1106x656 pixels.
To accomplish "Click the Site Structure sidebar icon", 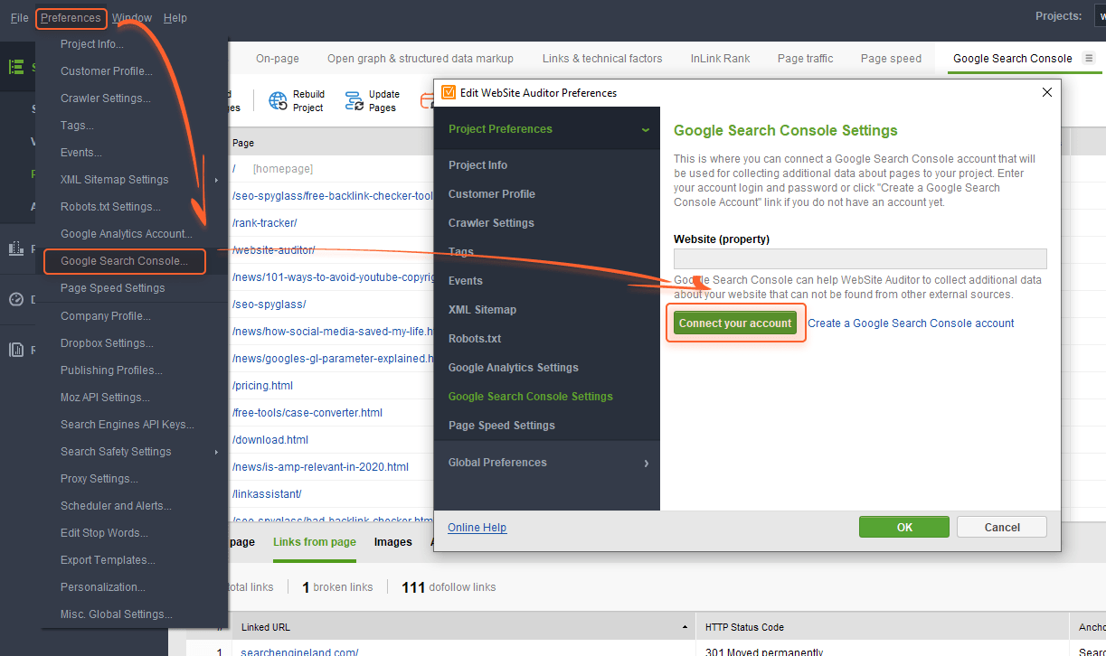I will pos(15,66).
